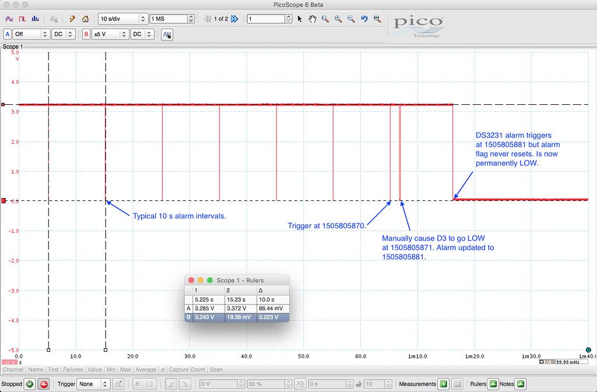Viewport: 597px width, 392px height.
Task: Click the Undo zoom arrow icon
Action: point(364,19)
